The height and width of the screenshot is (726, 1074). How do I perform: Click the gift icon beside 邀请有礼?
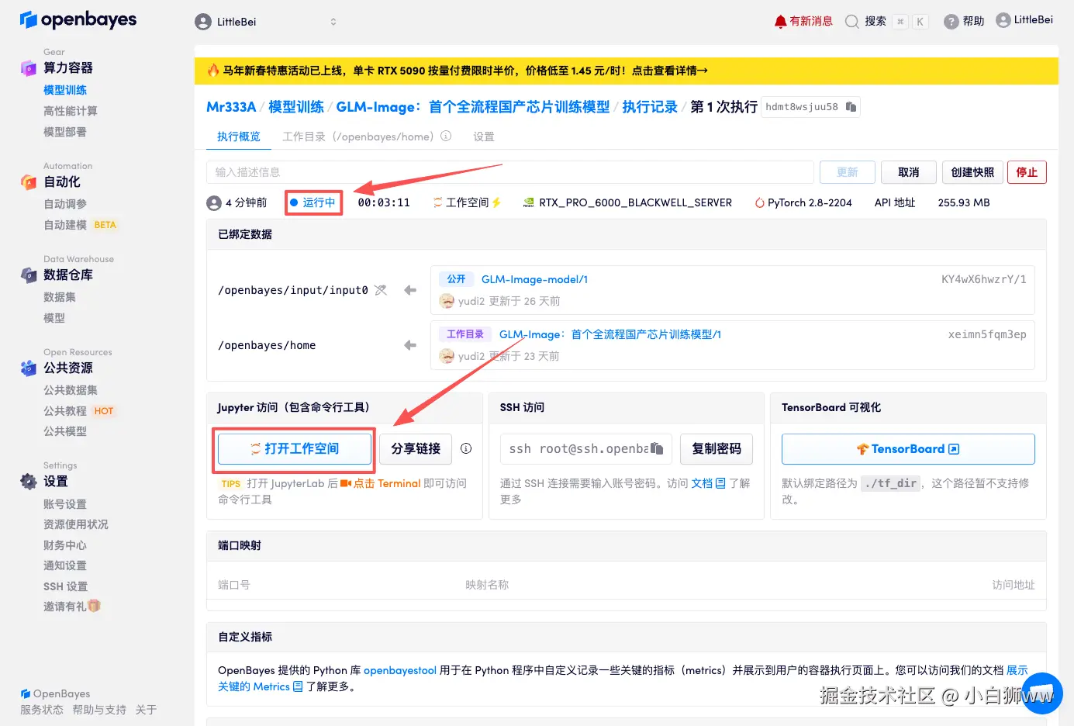coord(94,606)
